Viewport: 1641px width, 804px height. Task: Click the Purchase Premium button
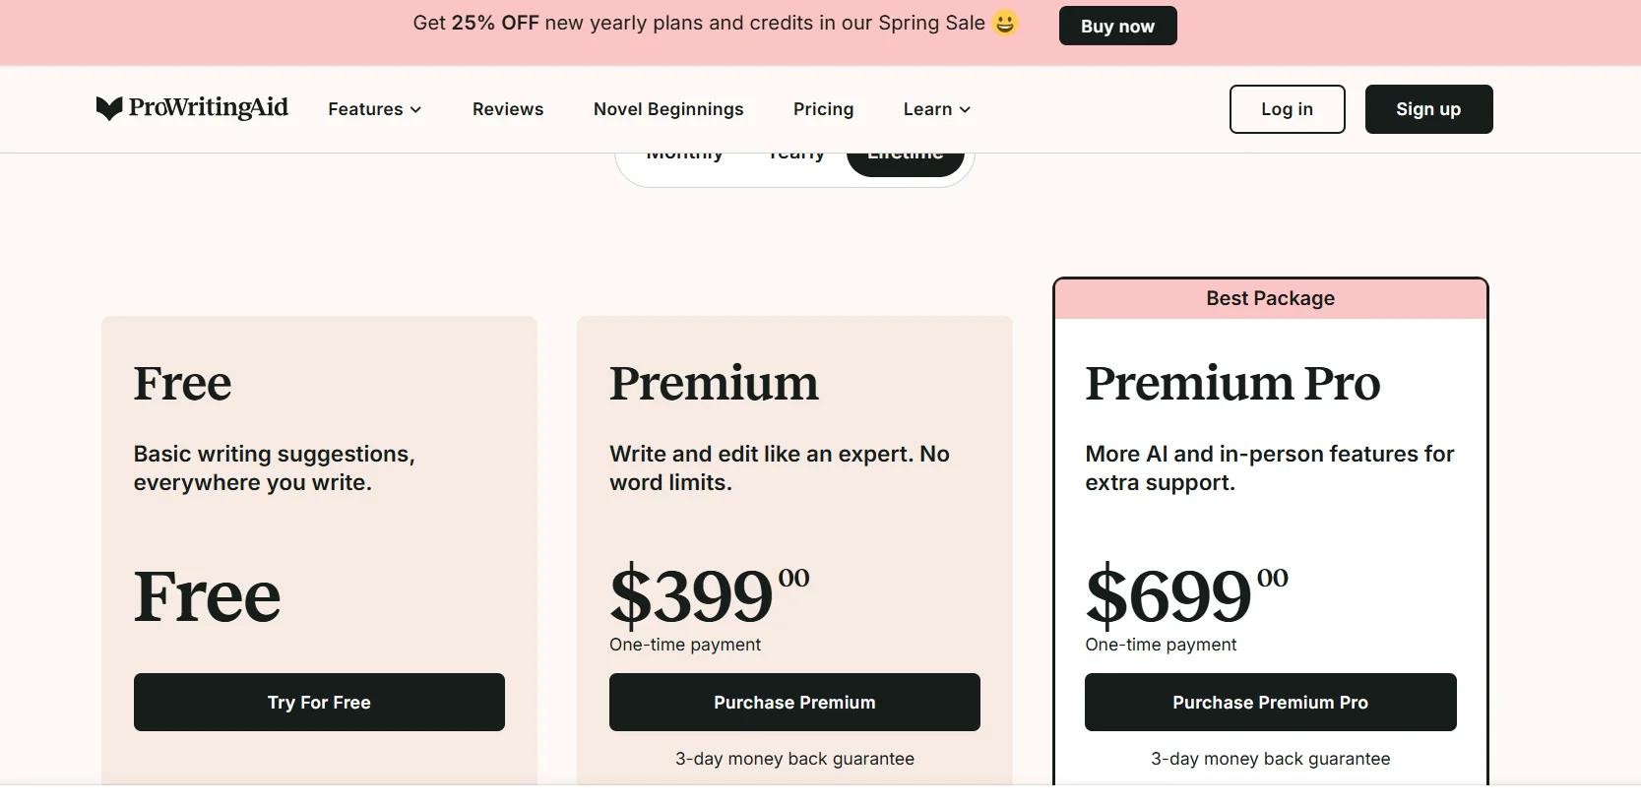click(x=794, y=702)
